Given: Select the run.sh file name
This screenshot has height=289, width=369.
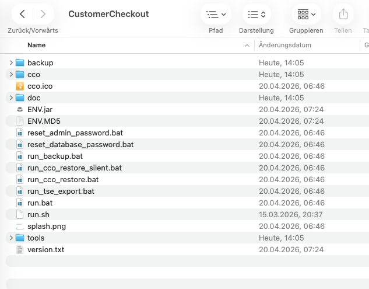Looking at the screenshot, I should (38, 215).
